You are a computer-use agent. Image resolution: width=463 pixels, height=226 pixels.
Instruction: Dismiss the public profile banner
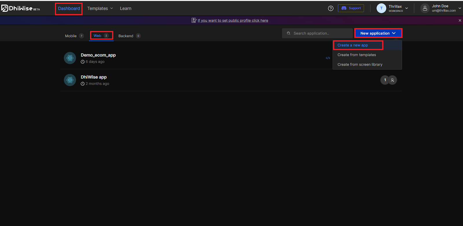point(460,21)
